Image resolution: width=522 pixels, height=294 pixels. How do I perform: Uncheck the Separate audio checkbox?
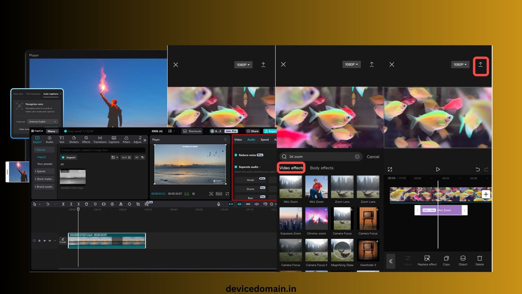click(x=236, y=167)
